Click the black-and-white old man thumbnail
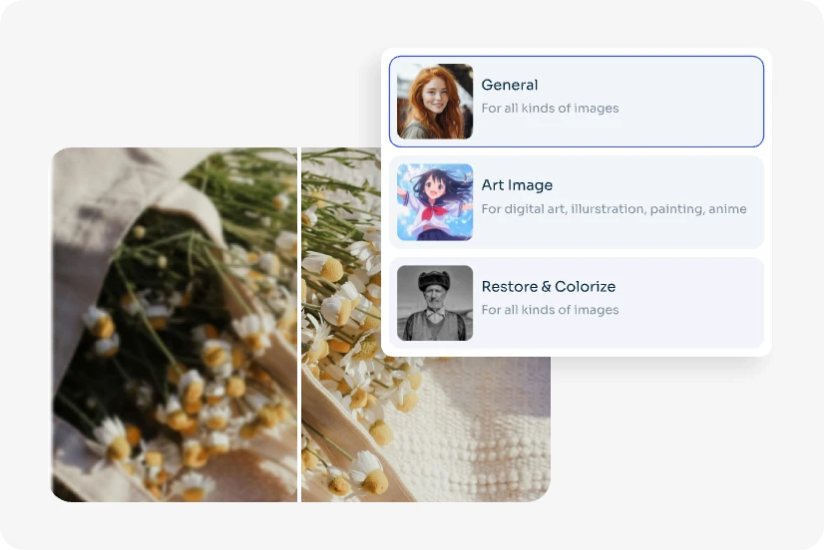Image resolution: width=824 pixels, height=550 pixels. pyautogui.click(x=435, y=303)
